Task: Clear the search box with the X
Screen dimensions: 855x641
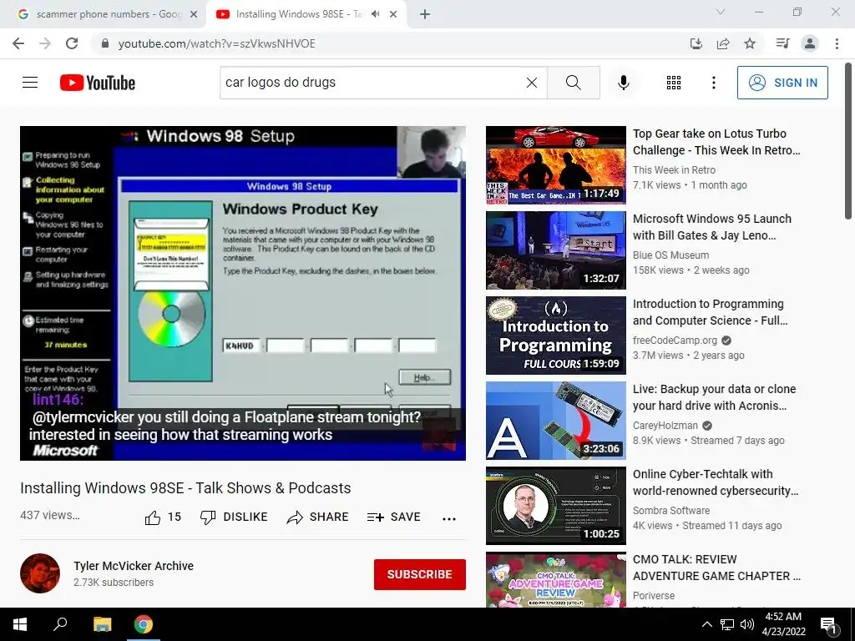Action: pos(532,83)
